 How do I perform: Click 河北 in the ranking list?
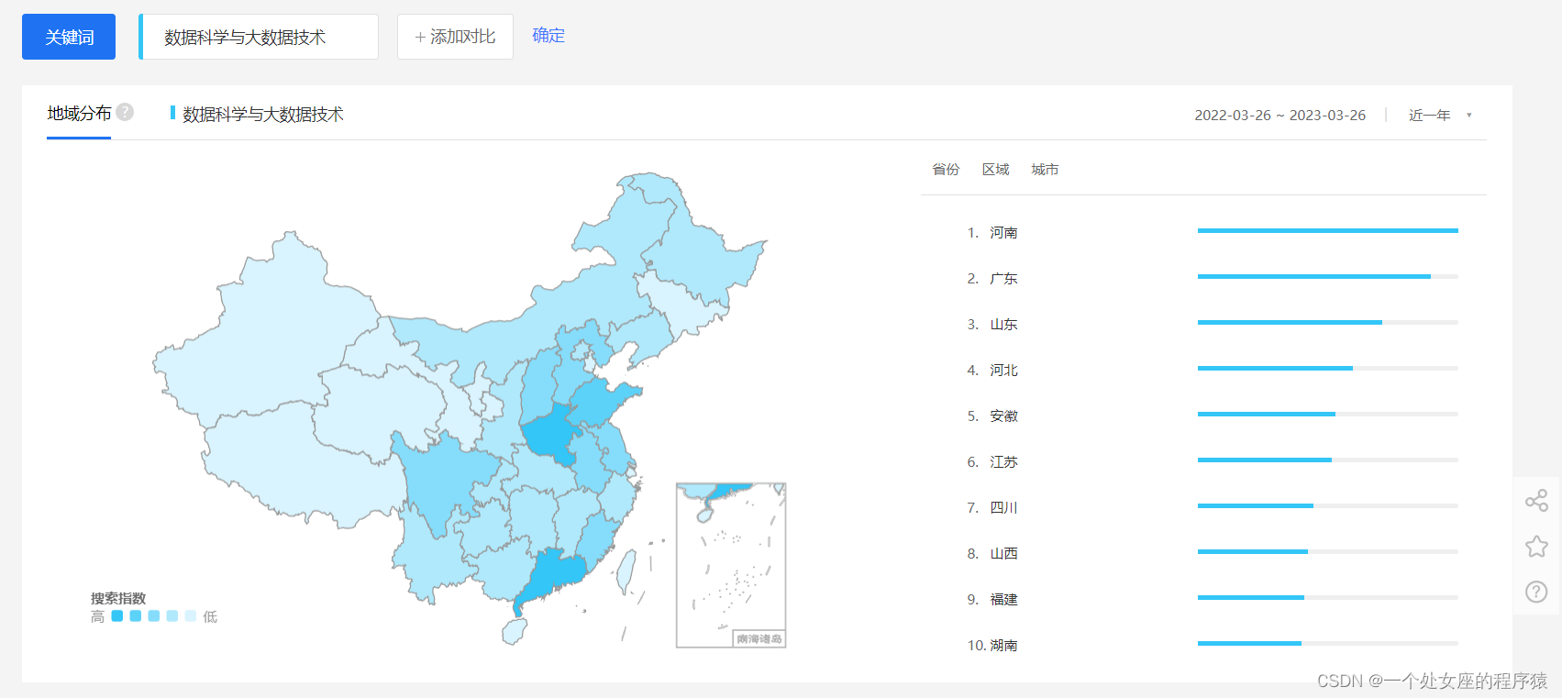click(1003, 370)
